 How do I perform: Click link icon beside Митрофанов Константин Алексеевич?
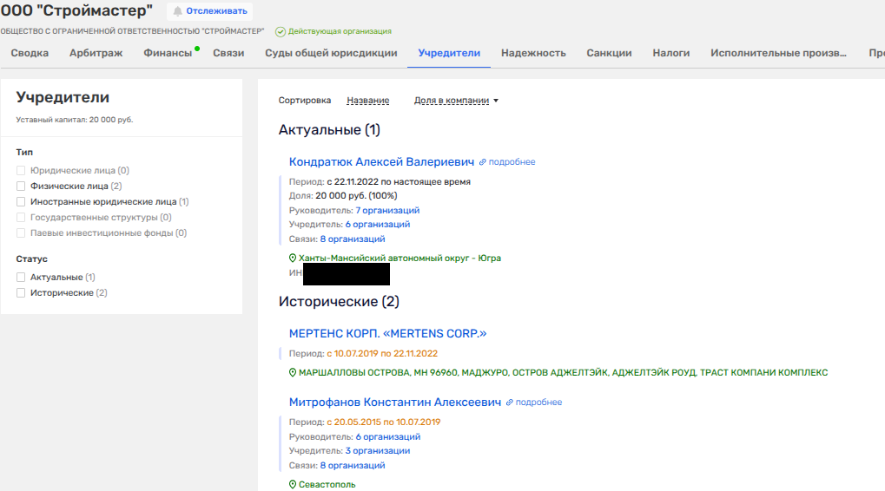(510, 403)
